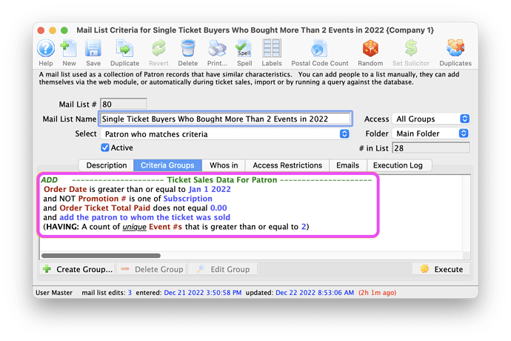Click the entered date Dec 21 2022 text
The height and width of the screenshot is (341, 511).
click(203, 293)
